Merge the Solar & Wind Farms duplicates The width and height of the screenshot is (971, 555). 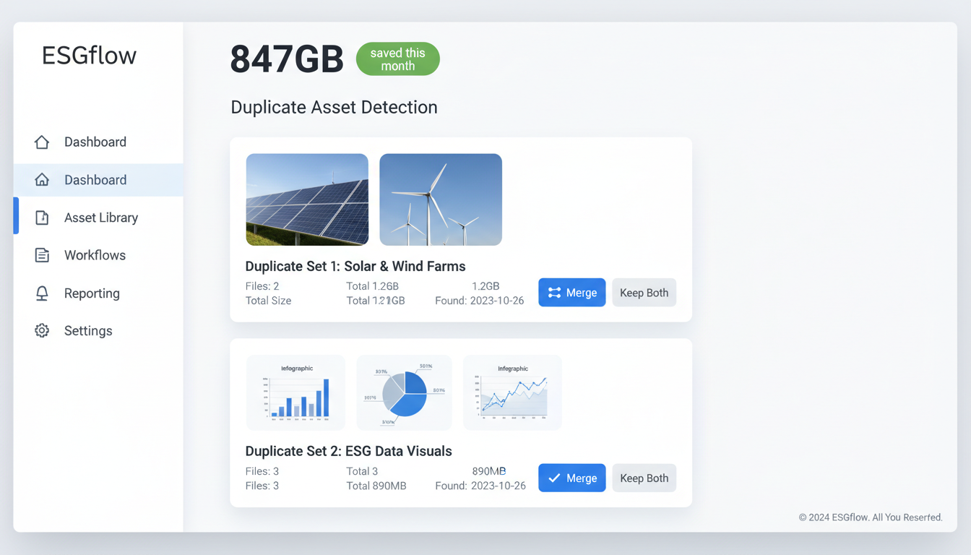[x=571, y=293]
